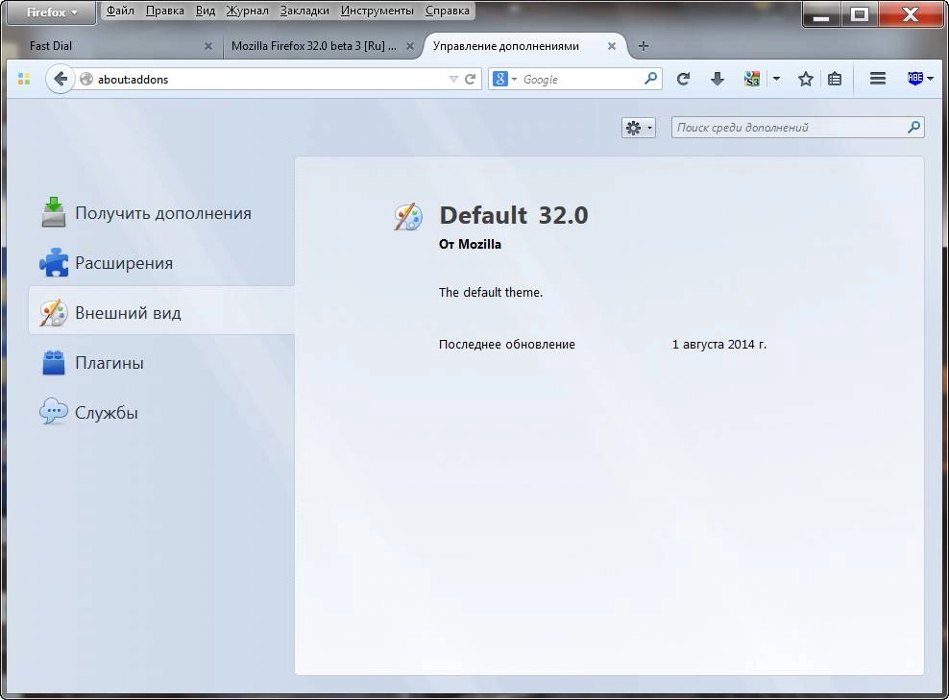Open the gear tools dropdown for add-ons

(639, 128)
